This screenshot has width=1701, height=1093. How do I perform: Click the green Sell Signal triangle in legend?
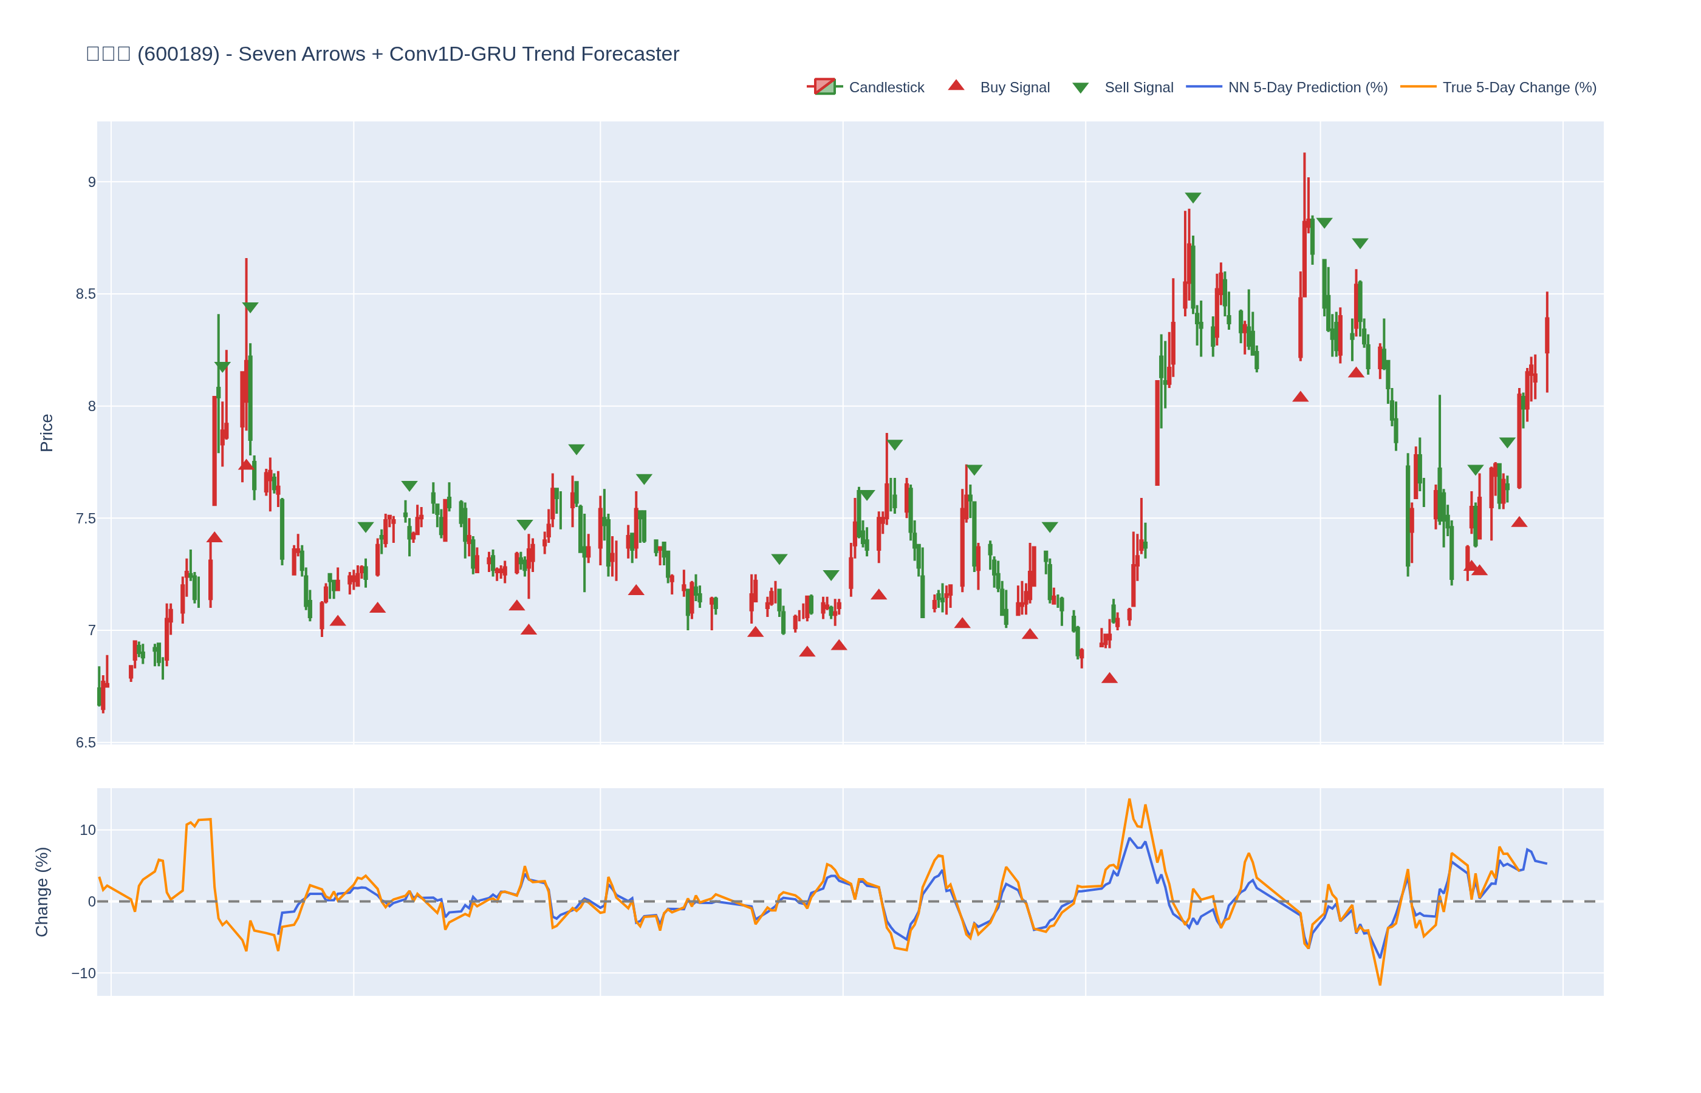(1080, 88)
